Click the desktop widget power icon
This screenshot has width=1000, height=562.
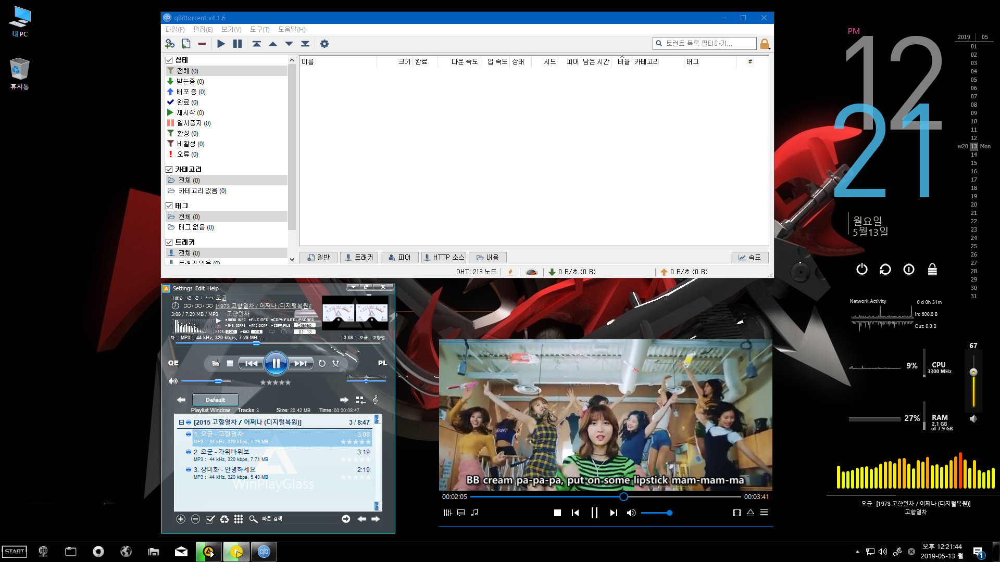click(862, 269)
